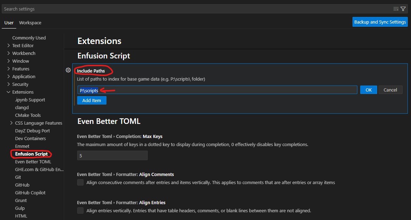Enable Align Comments checkbox
411x220 pixels.
80,182
